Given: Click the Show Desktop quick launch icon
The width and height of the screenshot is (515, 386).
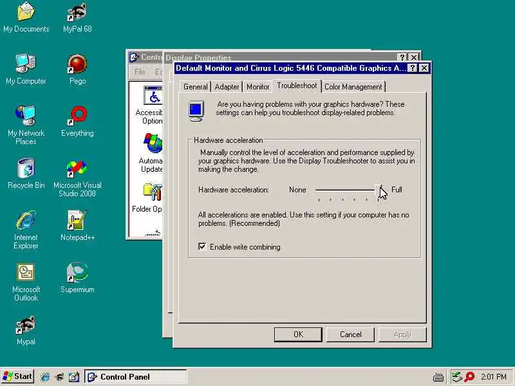Looking at the screenshot, I should (x=74, y=377).
